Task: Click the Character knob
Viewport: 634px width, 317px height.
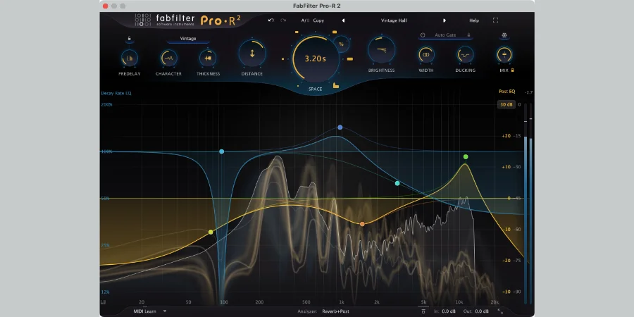Action: tap(168, 58)
